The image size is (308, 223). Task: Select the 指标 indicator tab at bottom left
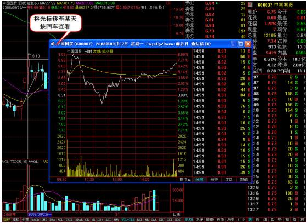[x=7, y=220]
